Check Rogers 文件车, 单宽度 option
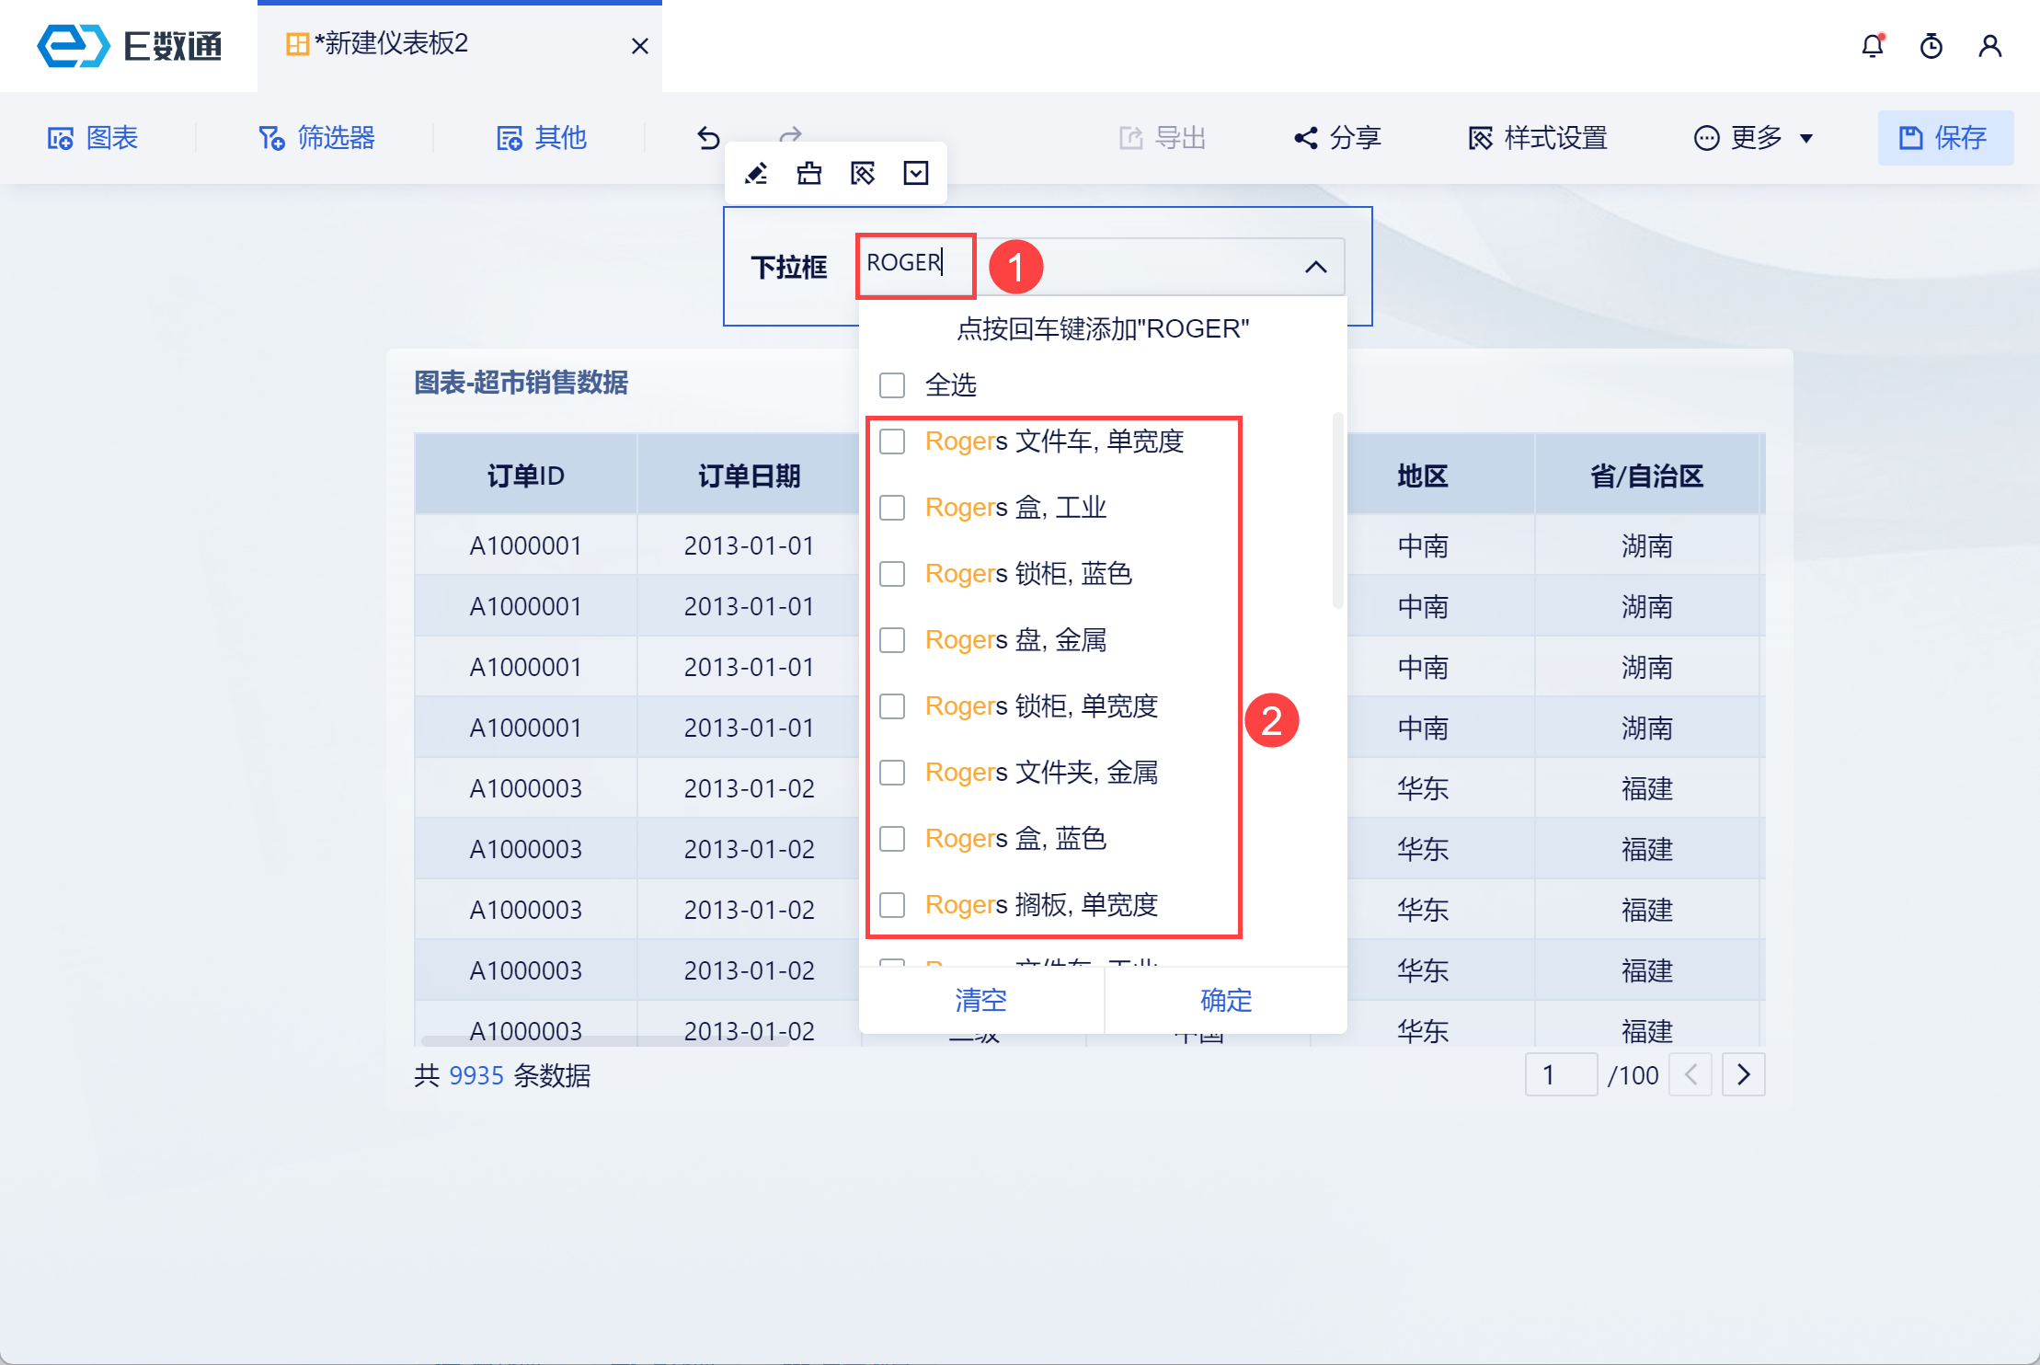The width and height of the screenshot is (2040, 1365). click(892, 442)
